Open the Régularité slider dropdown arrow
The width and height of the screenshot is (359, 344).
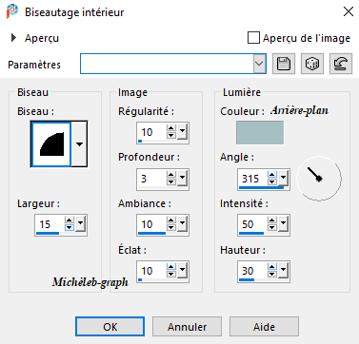coord(182,132)
